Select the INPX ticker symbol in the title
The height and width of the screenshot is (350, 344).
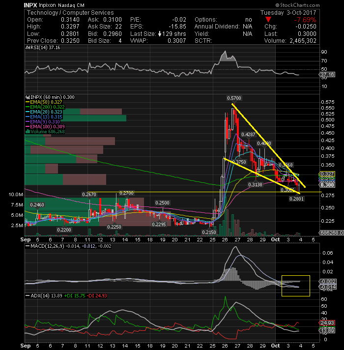click(30, 5)
